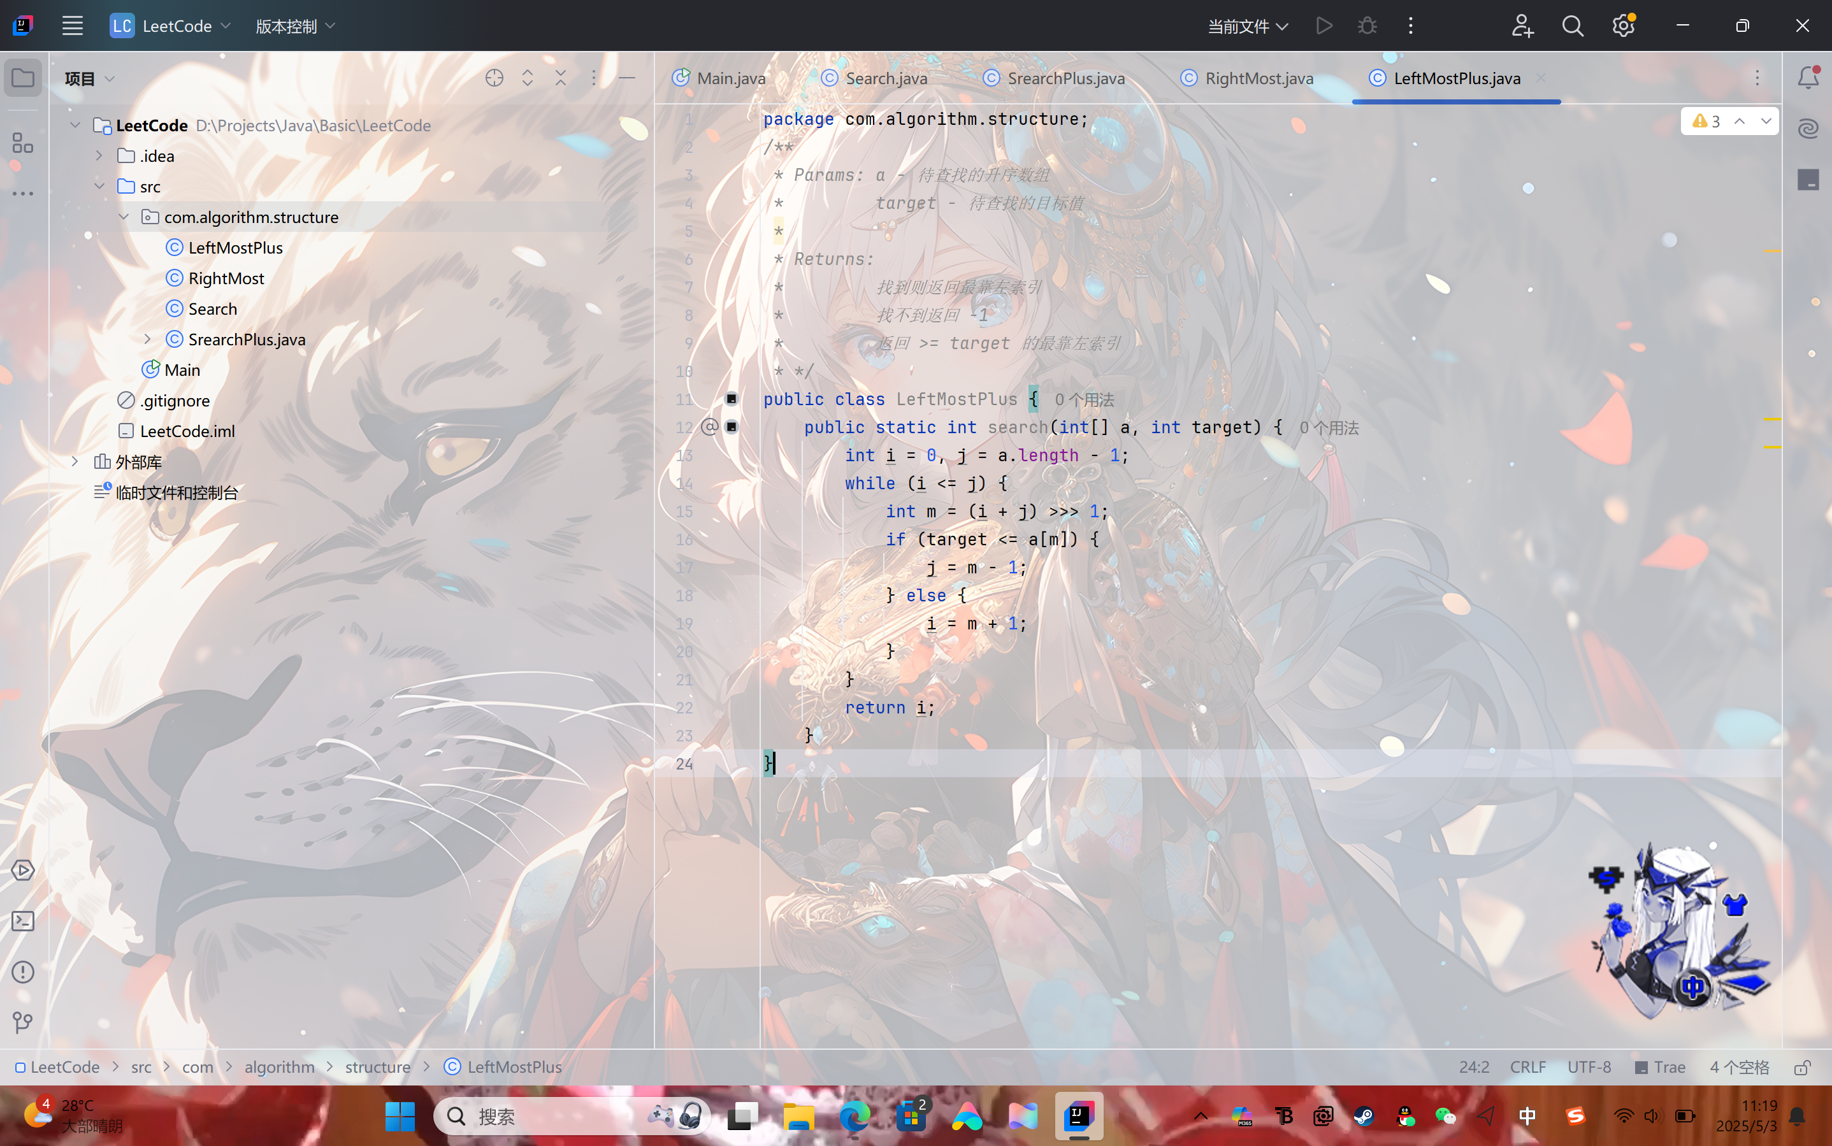The image size is (1832, 1146).
Task: Open Code With Me user icon
Action: 1522,25
